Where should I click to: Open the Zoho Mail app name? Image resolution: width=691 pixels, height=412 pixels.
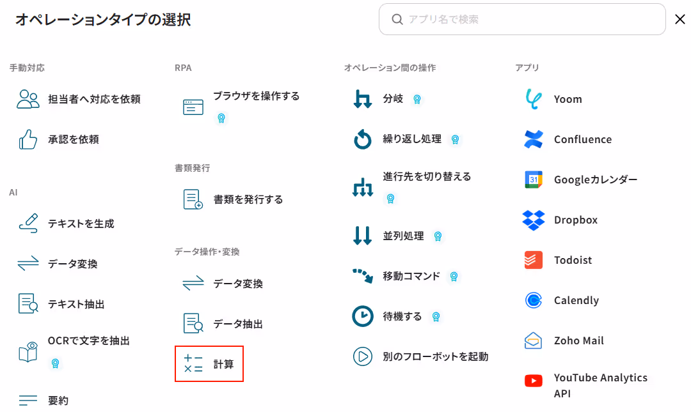tap(578, 340)
